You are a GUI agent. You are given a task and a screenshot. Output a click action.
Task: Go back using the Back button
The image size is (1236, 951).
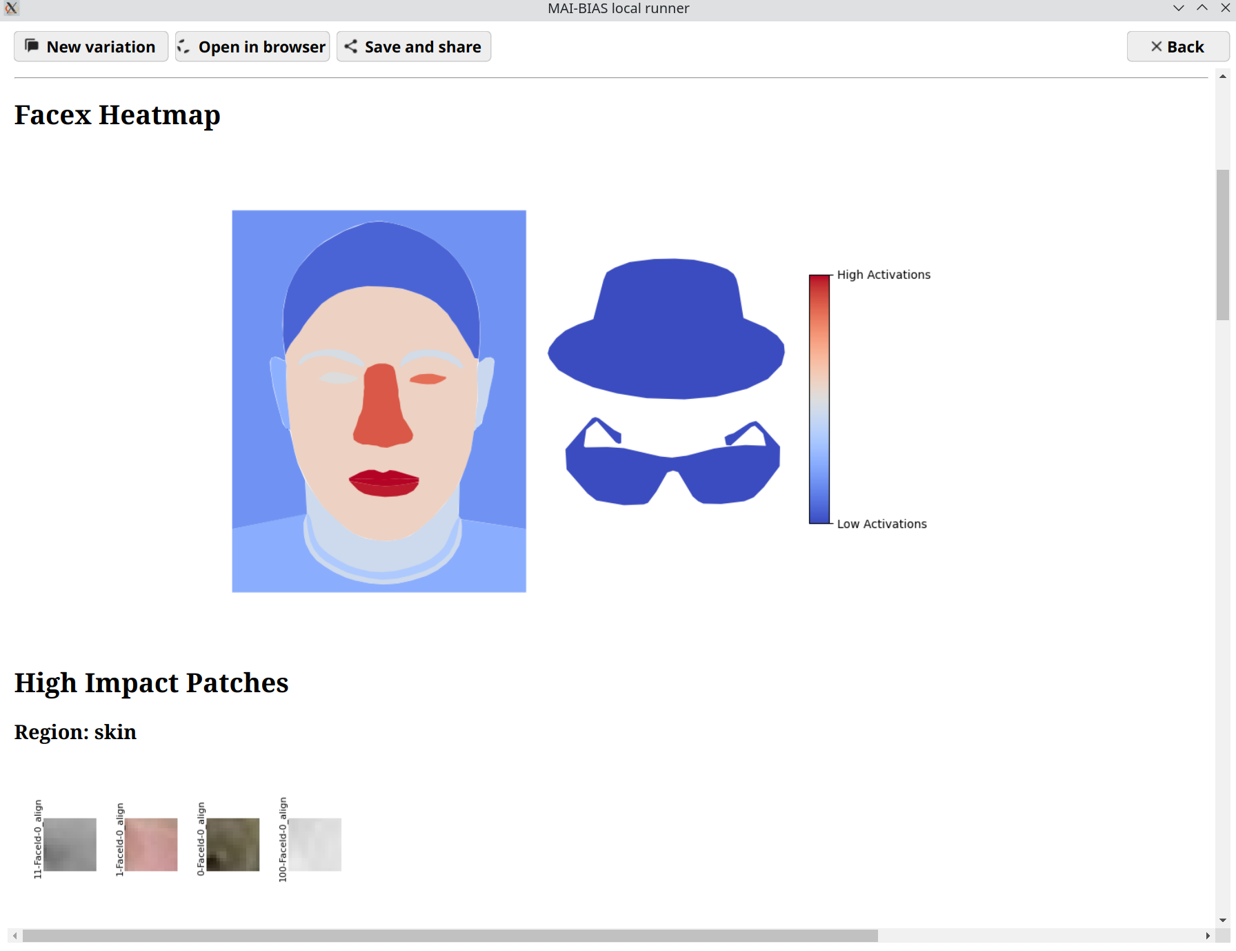click(x=1177, y=46)
